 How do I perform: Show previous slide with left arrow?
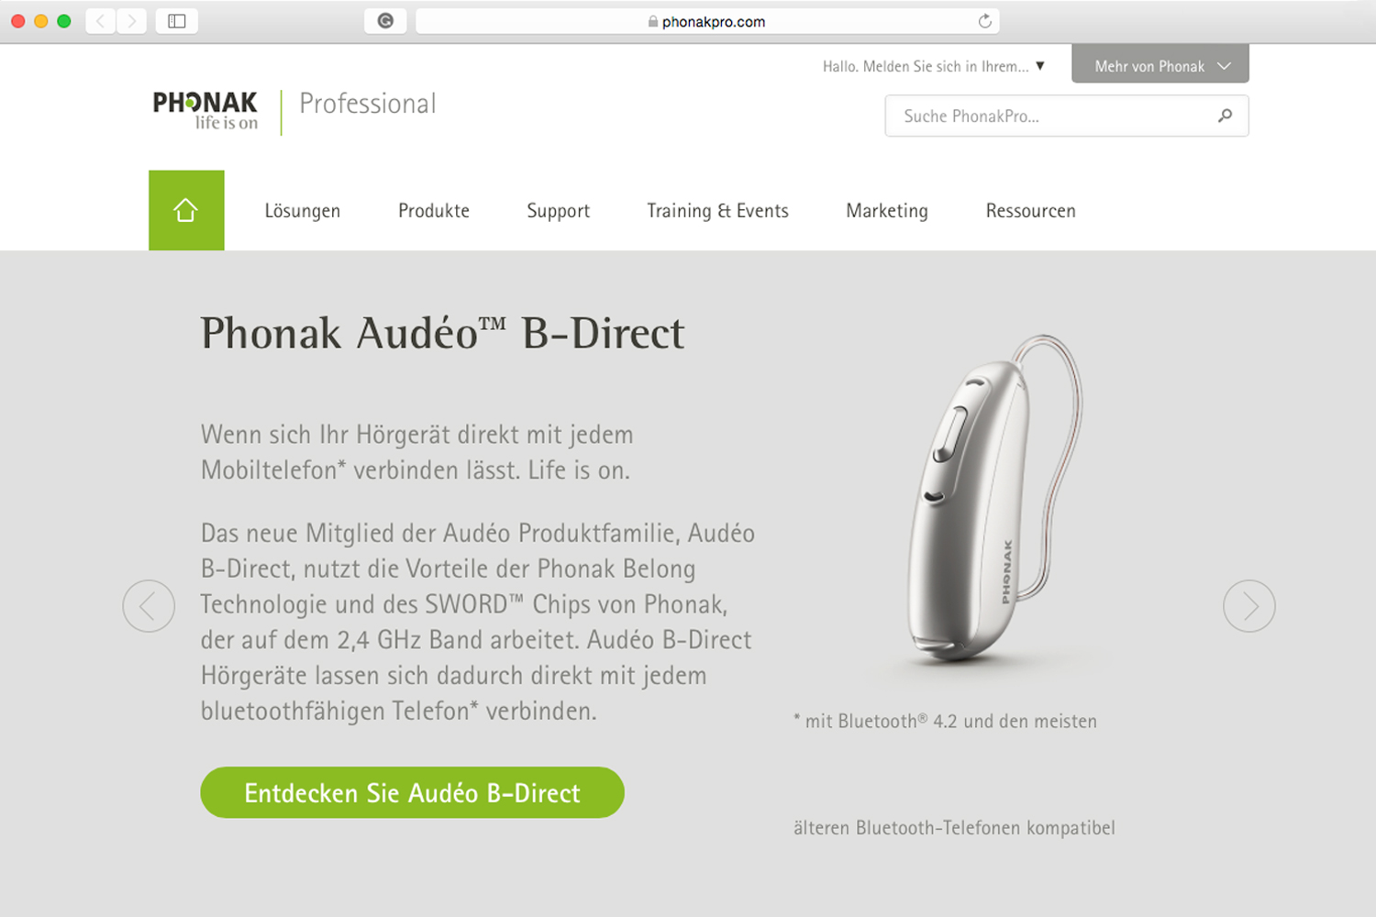[x=149, y=606]
